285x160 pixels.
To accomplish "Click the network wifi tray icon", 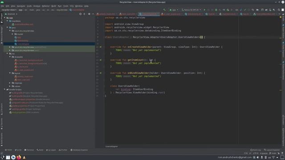I will [273, 157].
